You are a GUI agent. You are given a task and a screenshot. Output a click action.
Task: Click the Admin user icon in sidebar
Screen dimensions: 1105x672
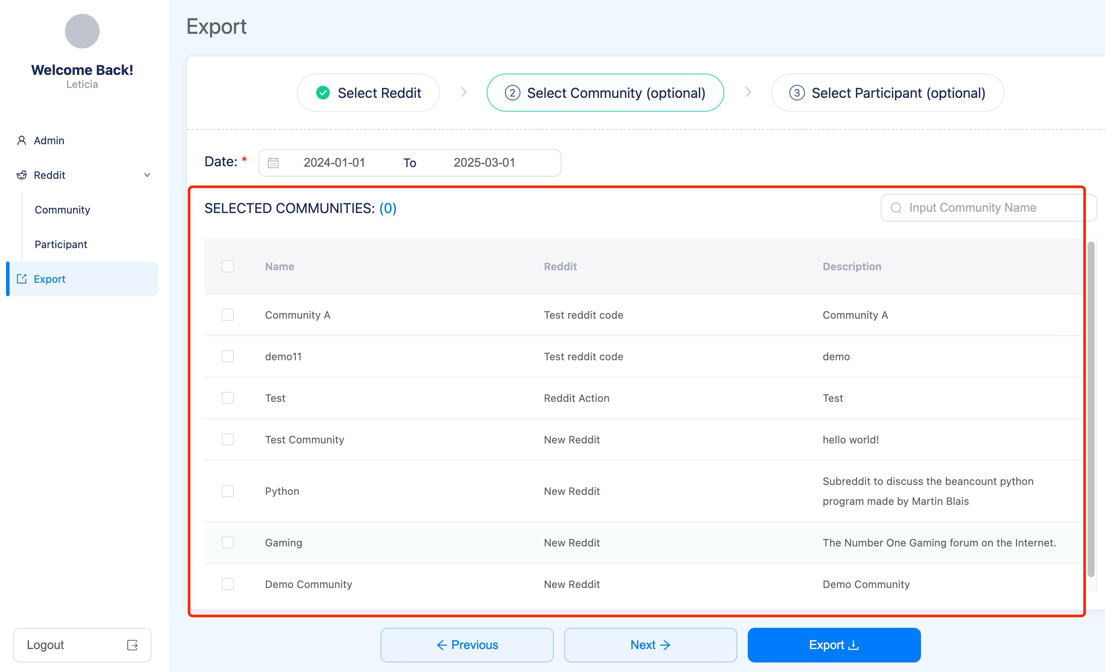pos(21,140)
